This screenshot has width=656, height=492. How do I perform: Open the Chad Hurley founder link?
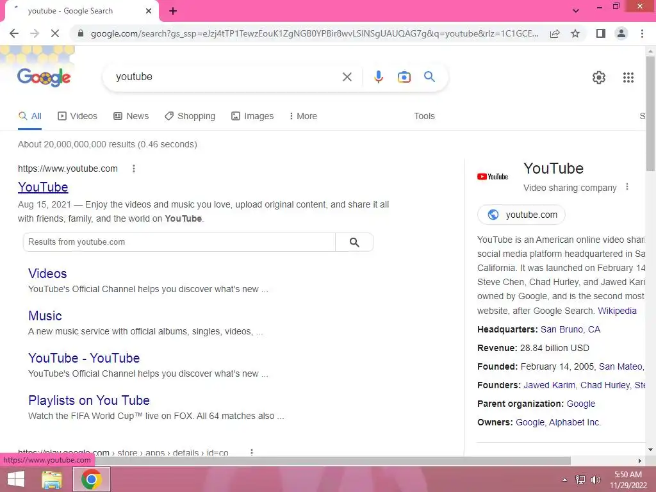[x=605, y=385]
